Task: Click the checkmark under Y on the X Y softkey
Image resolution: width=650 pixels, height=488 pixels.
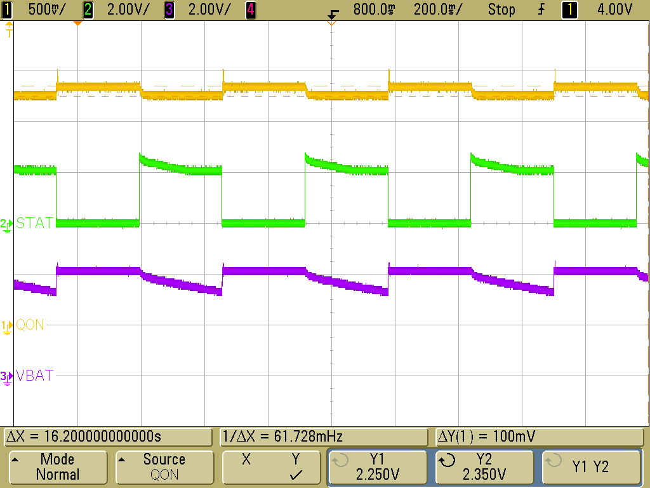Action: click(296, 475)
